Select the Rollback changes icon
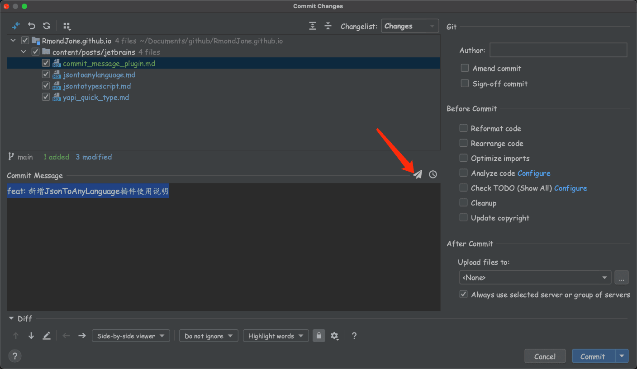Screen dimensions: 637x369 tap(31, 26)
